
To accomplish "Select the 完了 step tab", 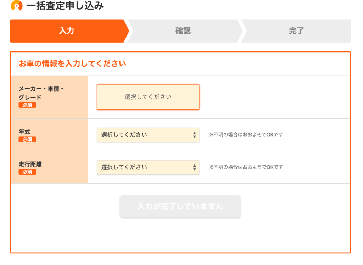I will [296, 31].
